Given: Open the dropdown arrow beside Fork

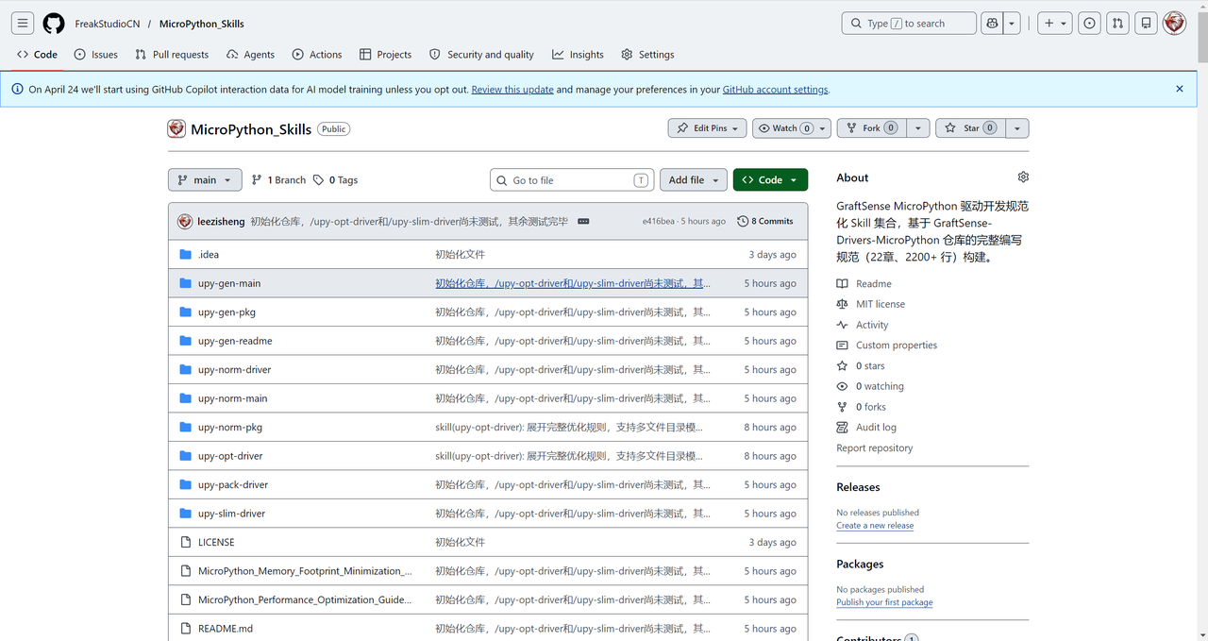Looking at the screenshot, I should click(918, 128).
